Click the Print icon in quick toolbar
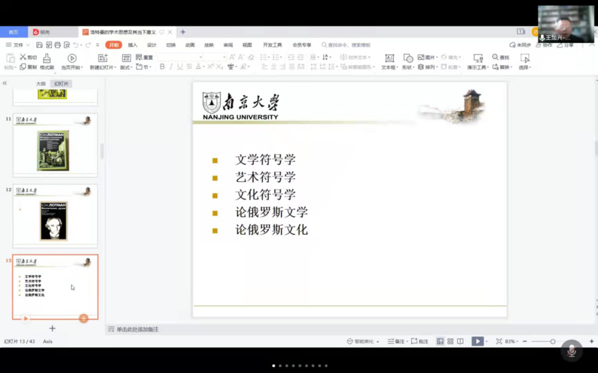The image size is (598, 373). click(58, 45)
